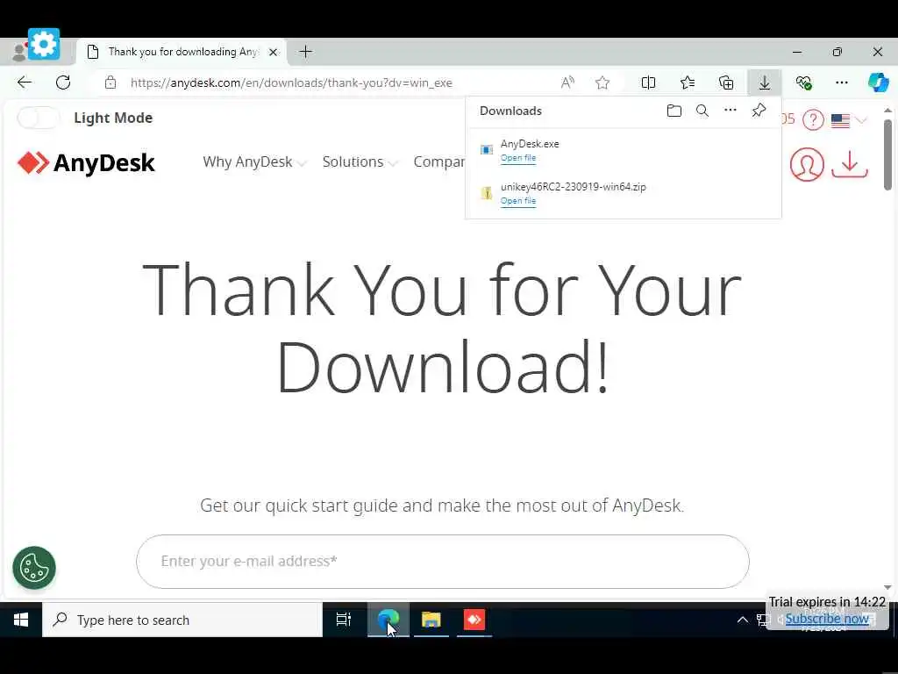
Task: Open the AnyDesk help question mark icon
Action: (813, 119)
